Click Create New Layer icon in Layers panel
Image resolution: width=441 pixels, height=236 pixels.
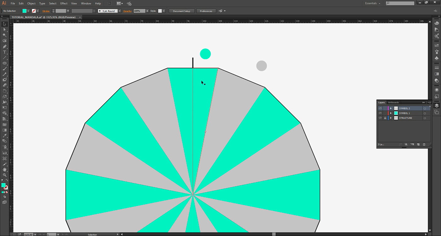tap(418, 144)
